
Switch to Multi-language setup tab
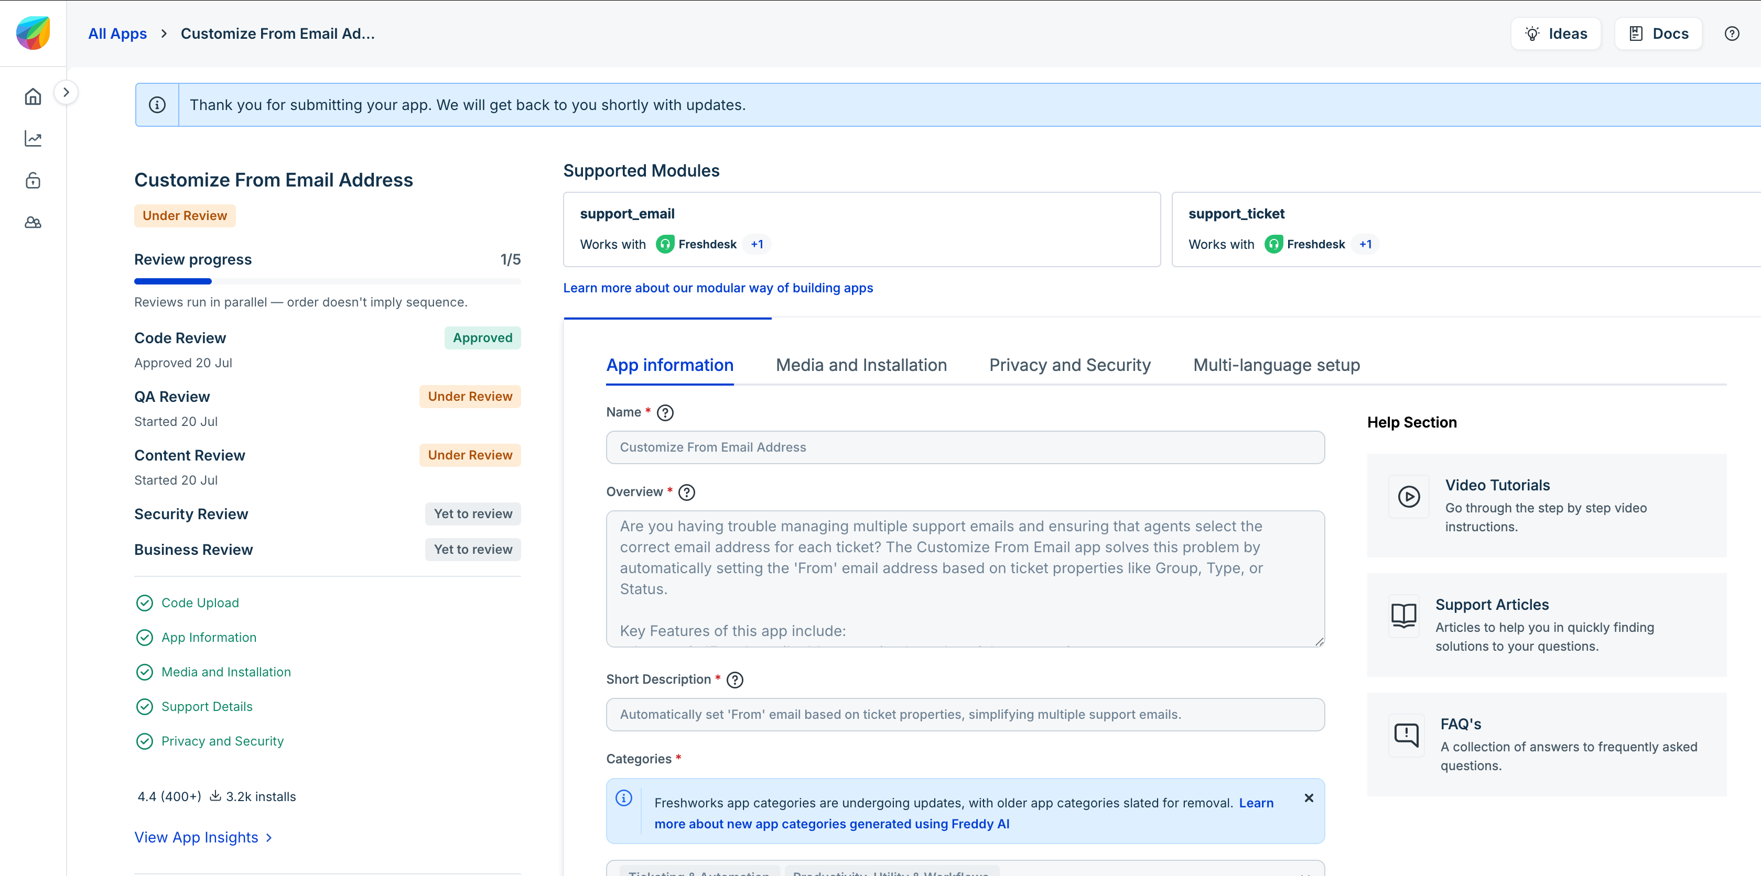coord(1276,365)
